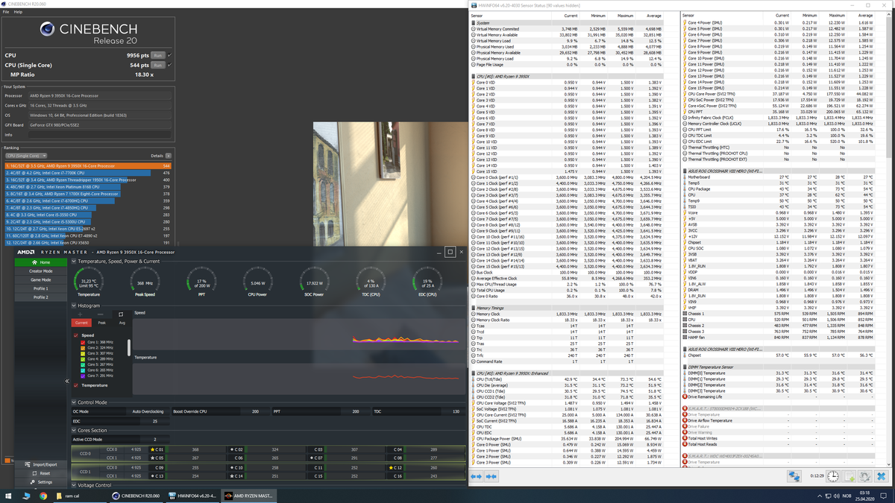Click HWiNFO expand columns arrows icon
The width and height of the screenshot is (895, 503).
coord(478,475)
